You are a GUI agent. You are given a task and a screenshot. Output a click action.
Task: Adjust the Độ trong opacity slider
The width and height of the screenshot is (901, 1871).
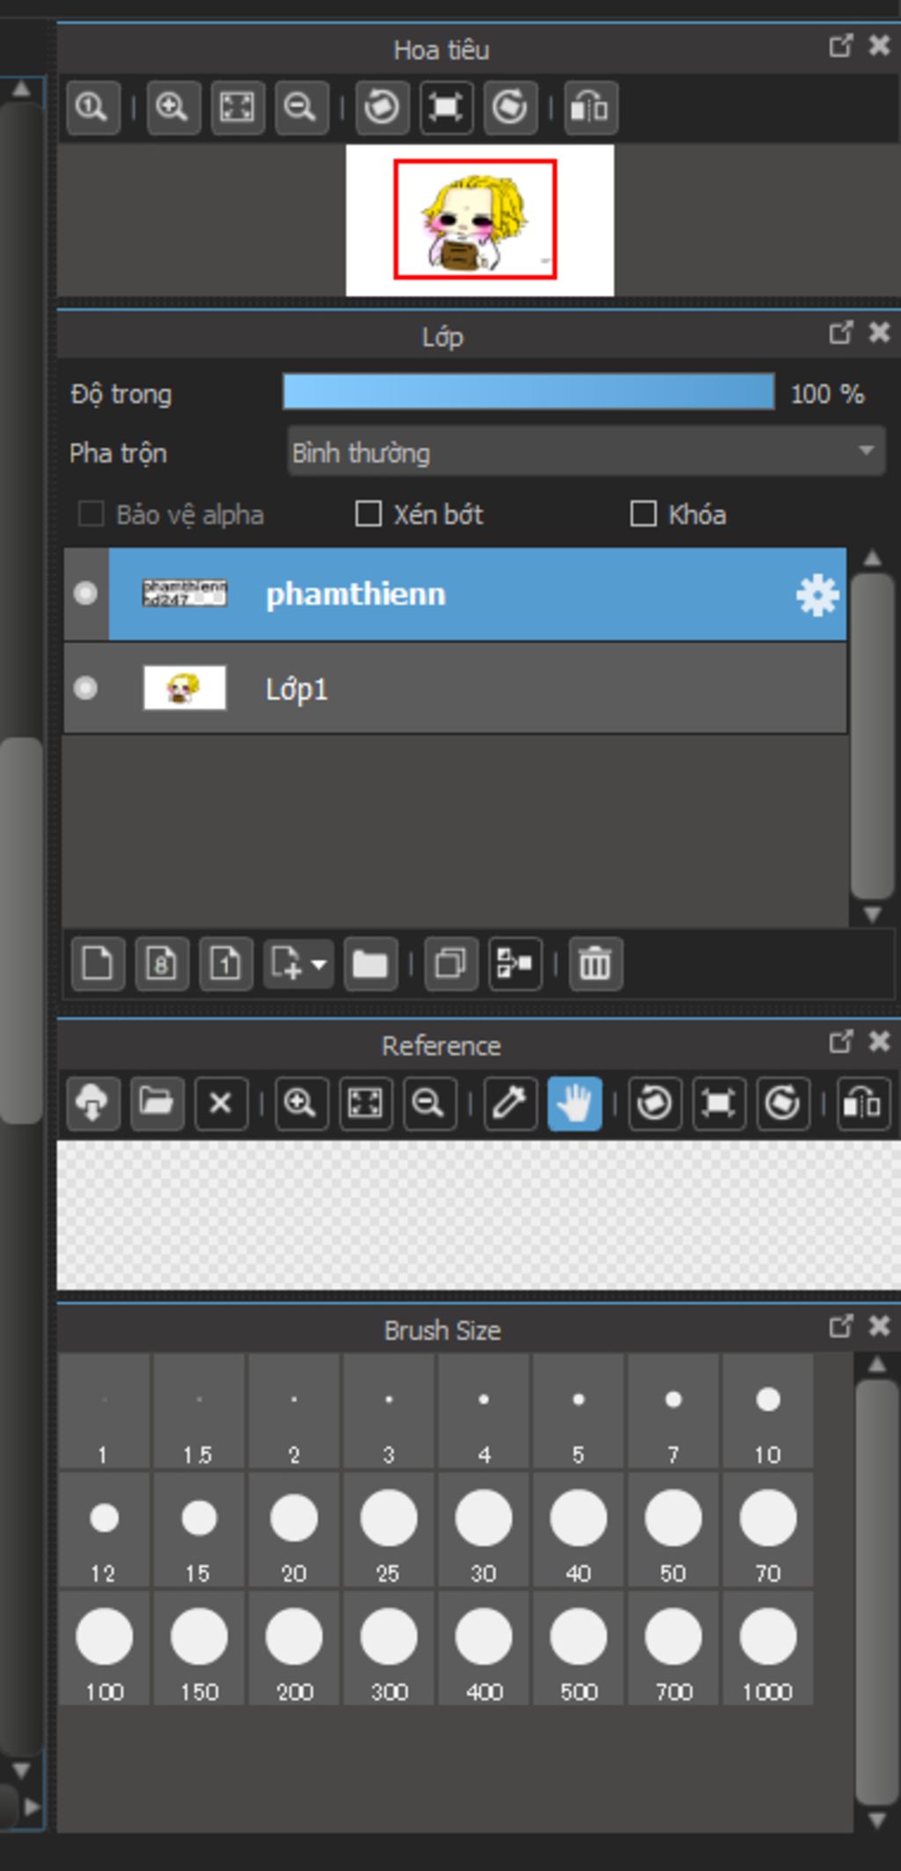pyautogui.click(x=529, y=393)
